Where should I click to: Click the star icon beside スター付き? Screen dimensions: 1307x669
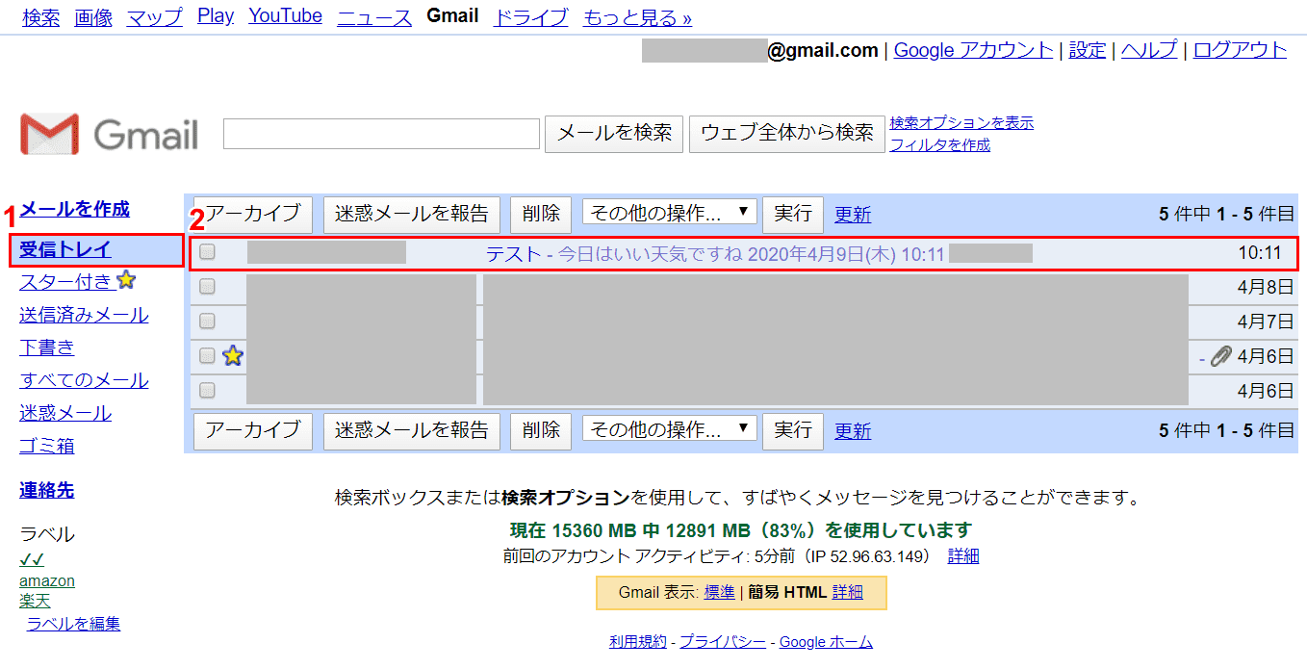(126, 281)
